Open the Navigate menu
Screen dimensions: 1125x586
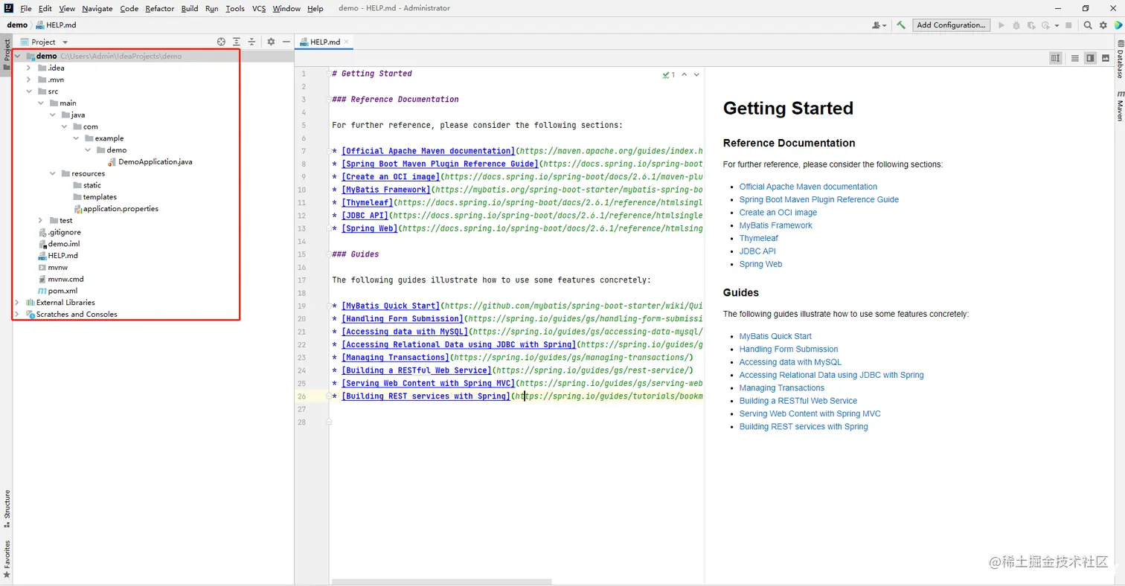pyautogui.click(x=97, y=8)
